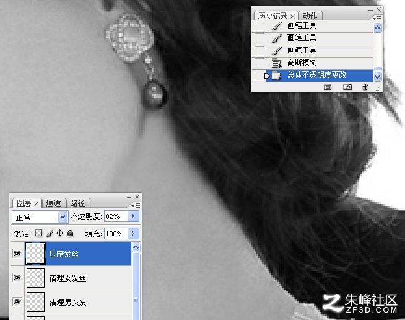Close the Layers panel window
This screenshot has width=405, height=320.
point(137,197)
